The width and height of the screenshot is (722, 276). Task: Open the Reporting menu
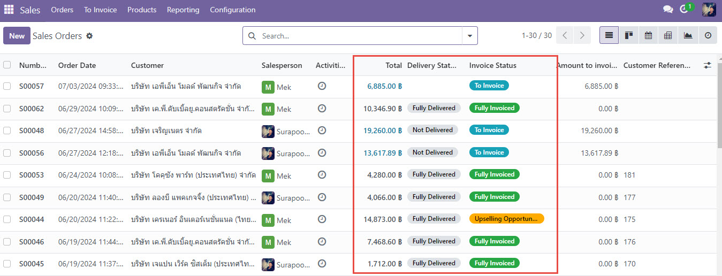pos(183,10)
